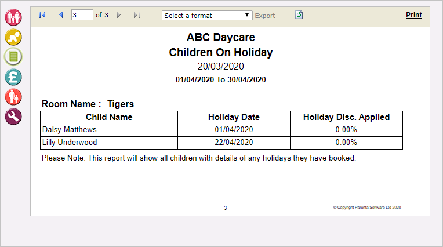Click the report date 20/03/2020
The height and width of the screenshot is (247, 443).
coord(221,66)
